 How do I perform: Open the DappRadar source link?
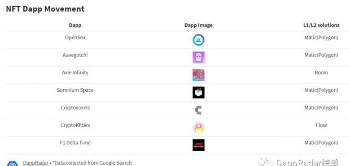coord(35,163)
